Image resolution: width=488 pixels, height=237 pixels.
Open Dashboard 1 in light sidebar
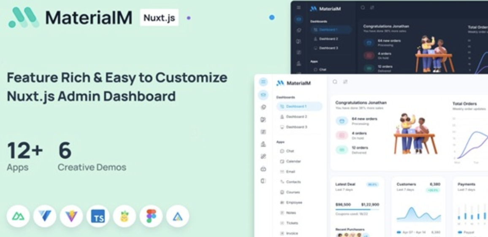pos(299,106)
